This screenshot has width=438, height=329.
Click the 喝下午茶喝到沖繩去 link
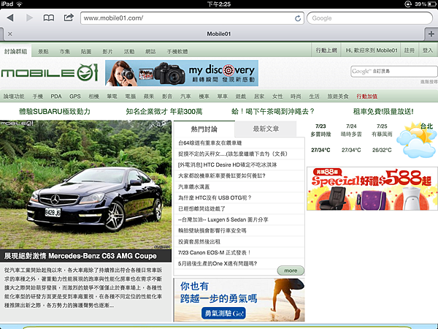[x=273, y=112]
